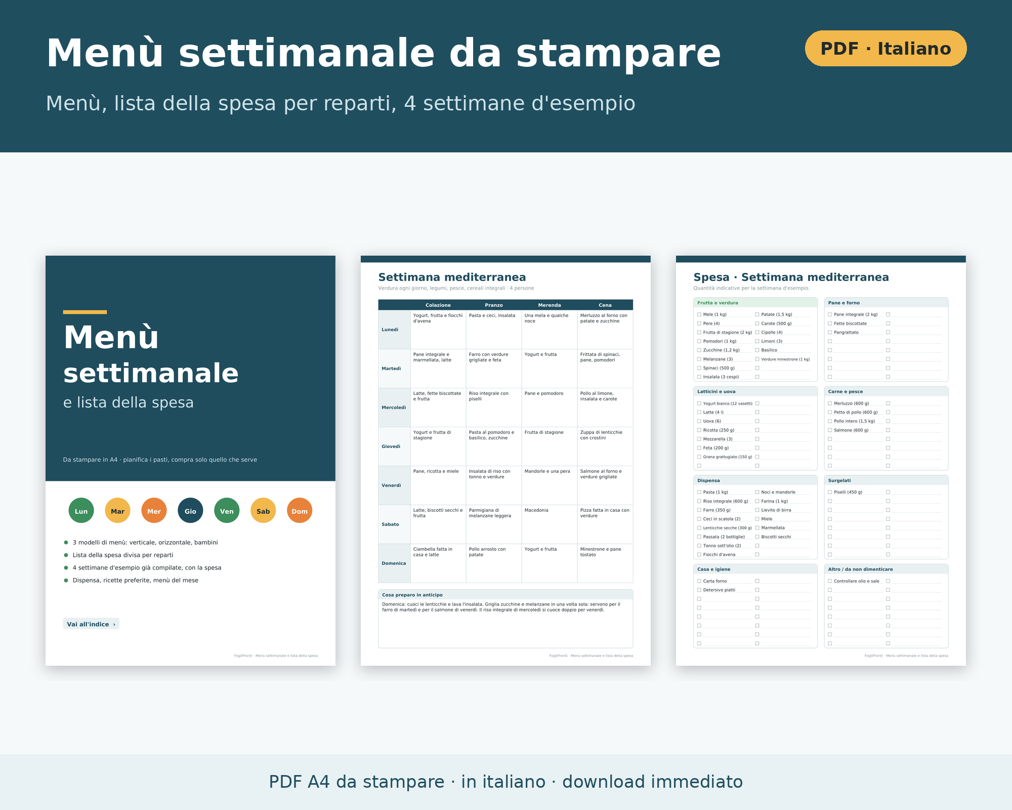Select the Parmigiana di melanzane leggera cell
The image size is (1012, 810).
[494, 524]
